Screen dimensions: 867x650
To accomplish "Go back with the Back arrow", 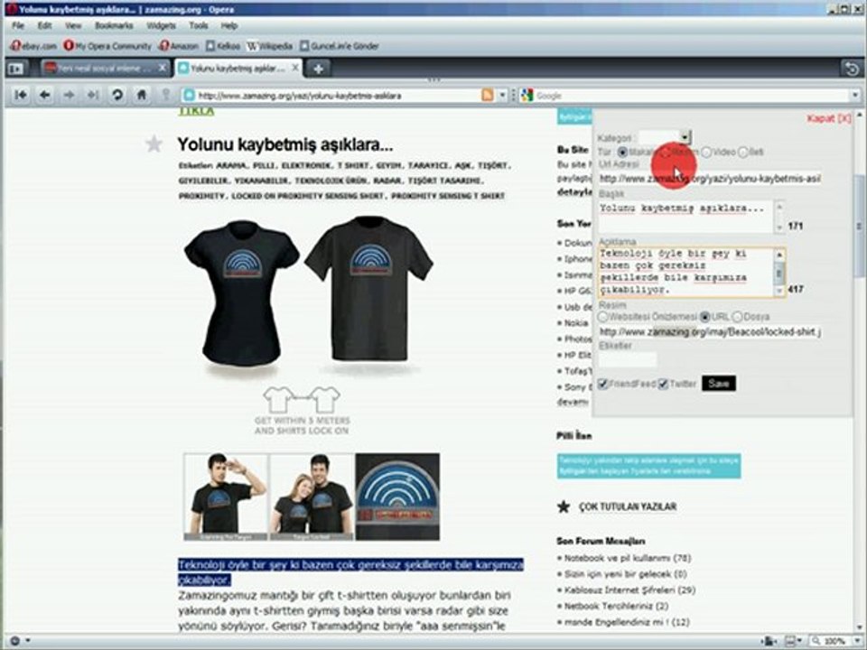I will pos(45,95).
